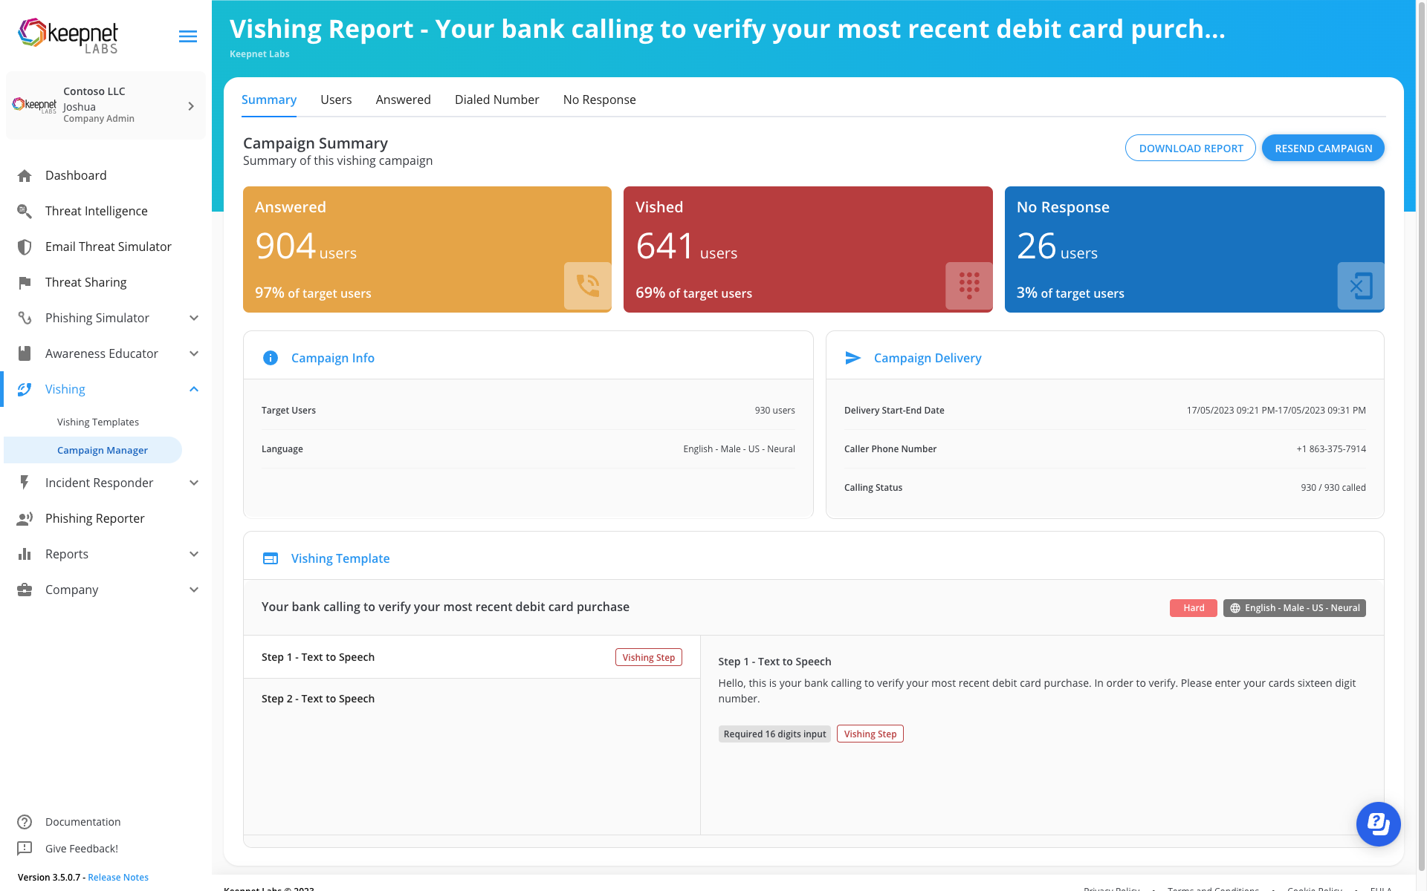Expand the Company menu chevron

194,590
